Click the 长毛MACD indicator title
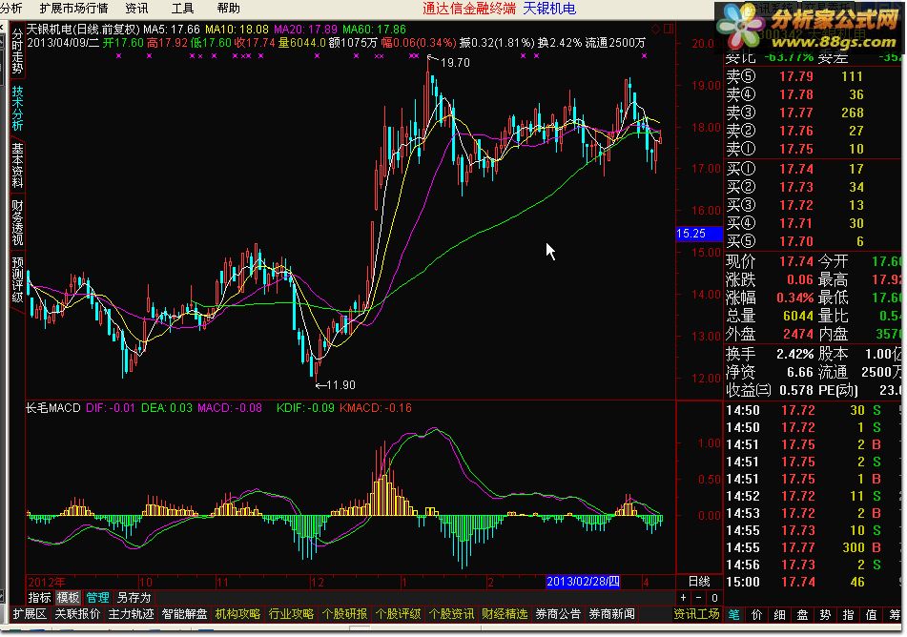Viewport: 907px width, 637px height. click(52, 408)
